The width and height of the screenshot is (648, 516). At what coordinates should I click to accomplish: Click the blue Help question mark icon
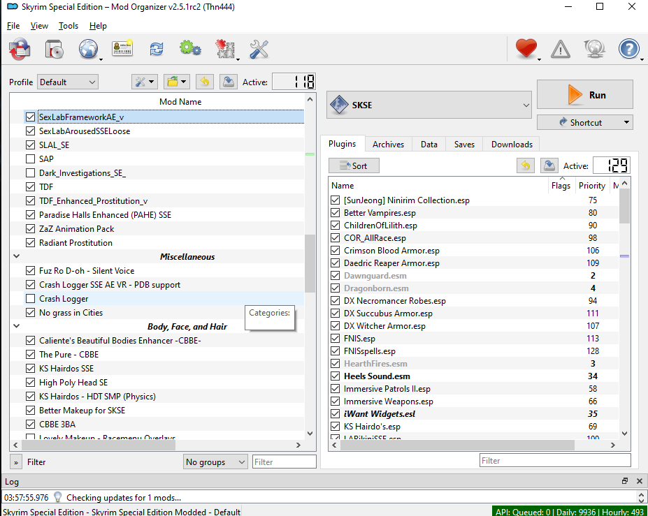[628, 50]
